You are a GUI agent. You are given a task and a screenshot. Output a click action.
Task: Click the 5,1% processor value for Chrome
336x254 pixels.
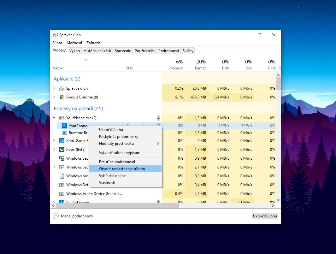coord(179,97)
